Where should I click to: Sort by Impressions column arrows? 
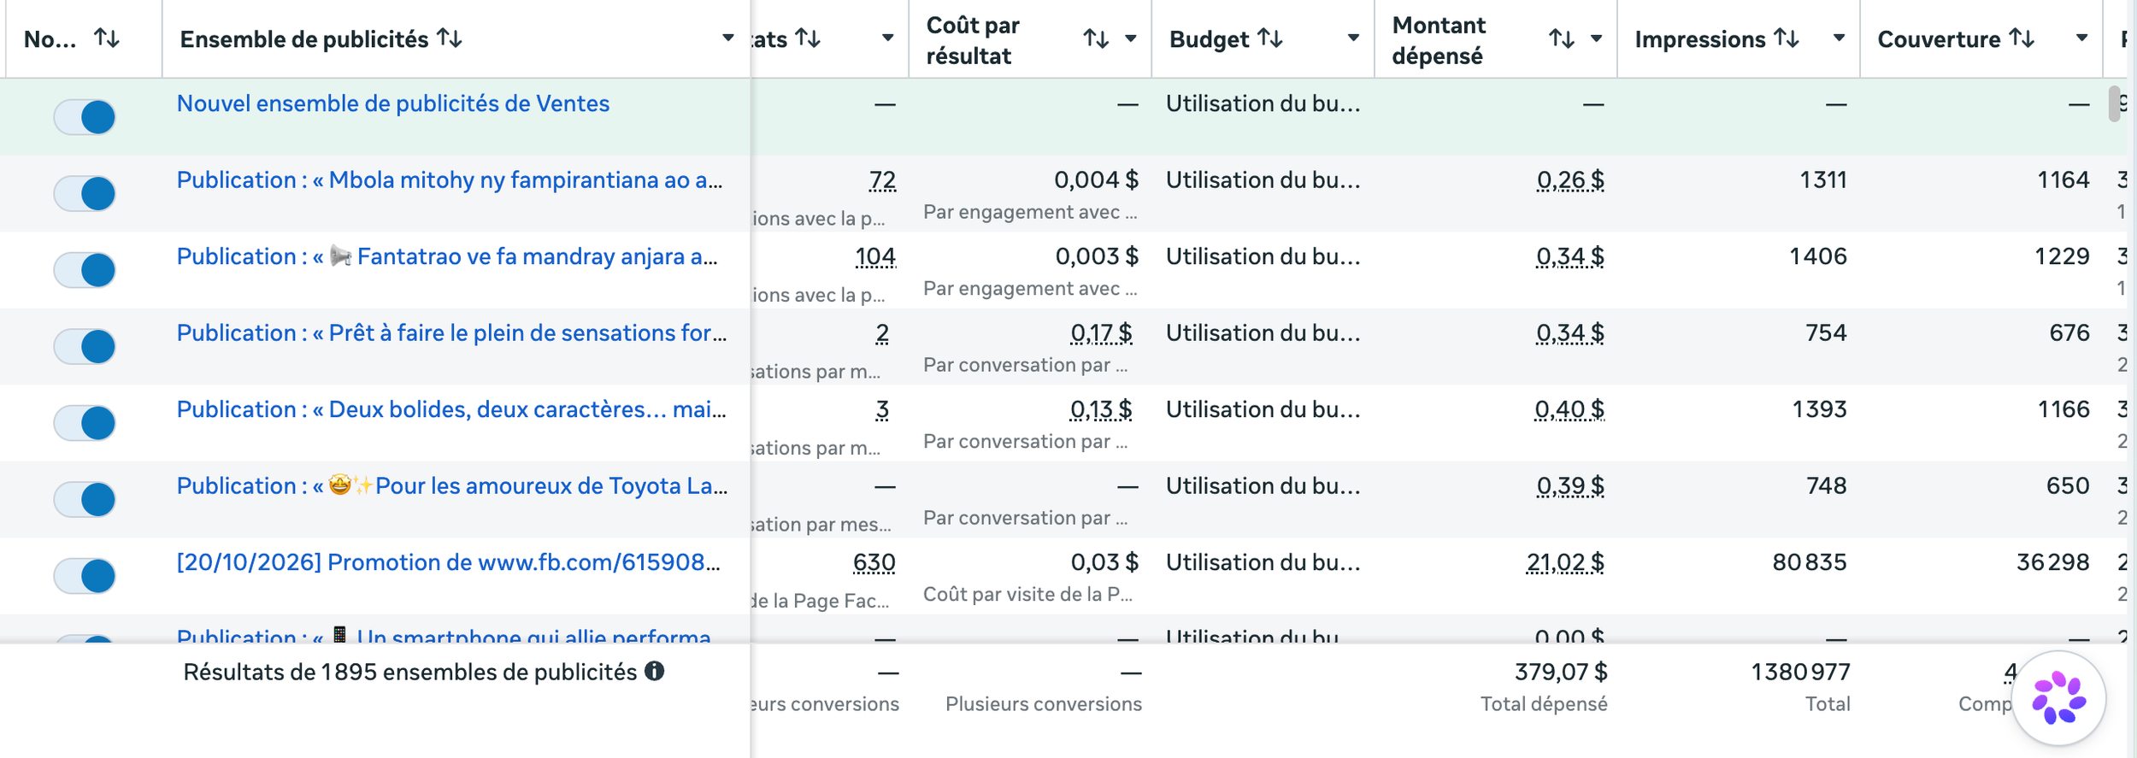click(1787, 38)
